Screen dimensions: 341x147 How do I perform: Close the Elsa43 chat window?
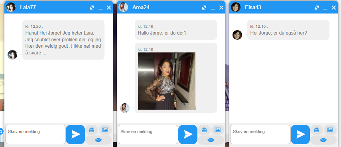334,8
